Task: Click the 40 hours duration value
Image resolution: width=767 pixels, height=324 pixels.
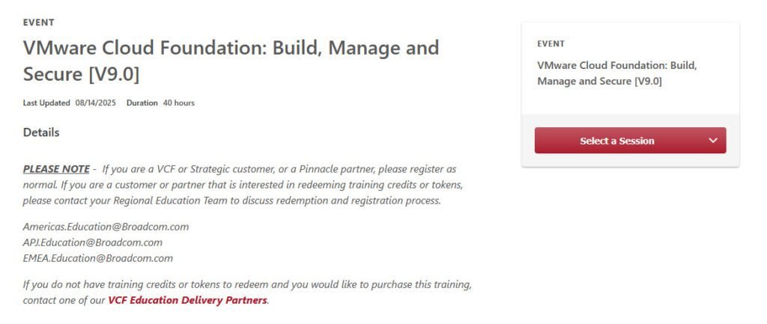Action: (179, 103)
